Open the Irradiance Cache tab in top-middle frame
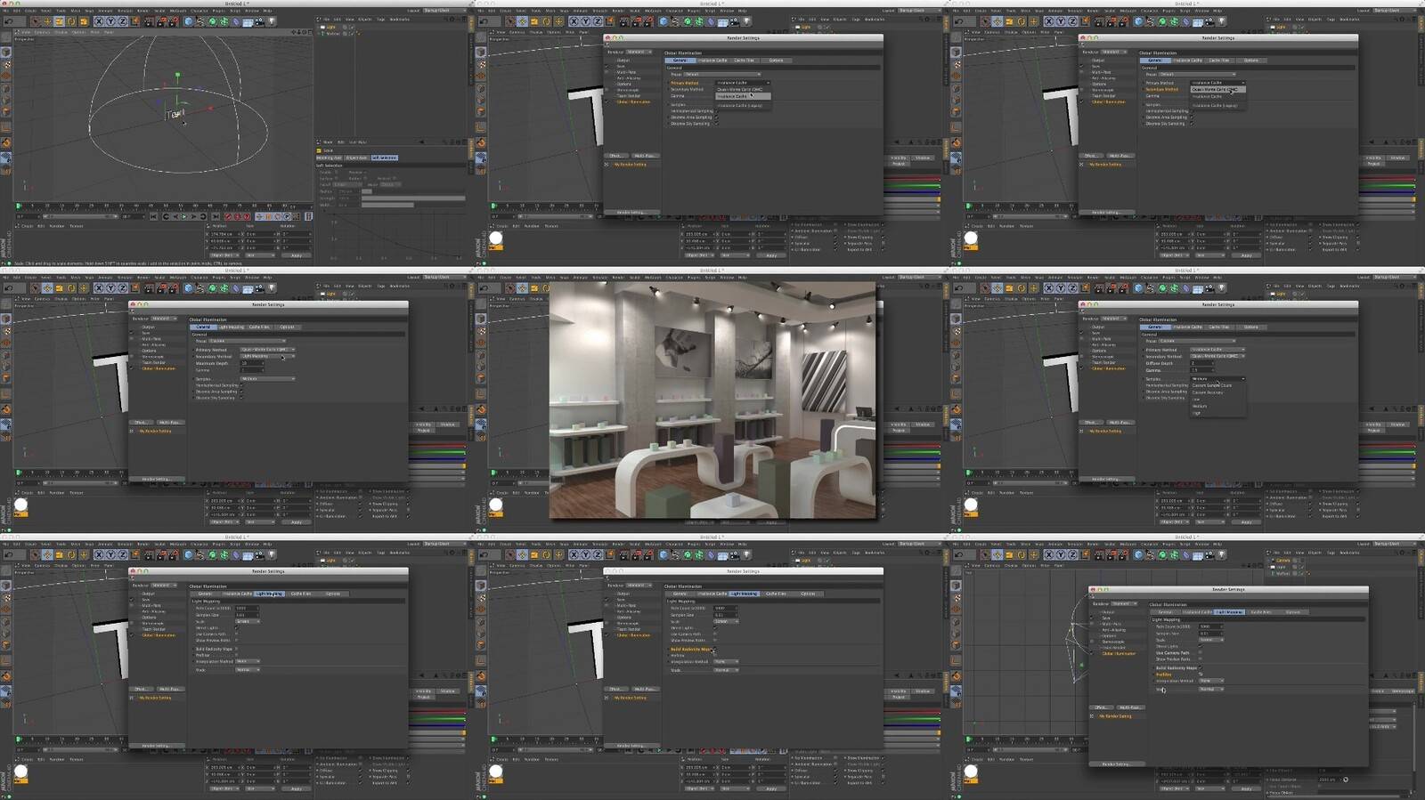The height and width of the screenshot is (800, 1425). pyautogui.click(x=712, y=61)
